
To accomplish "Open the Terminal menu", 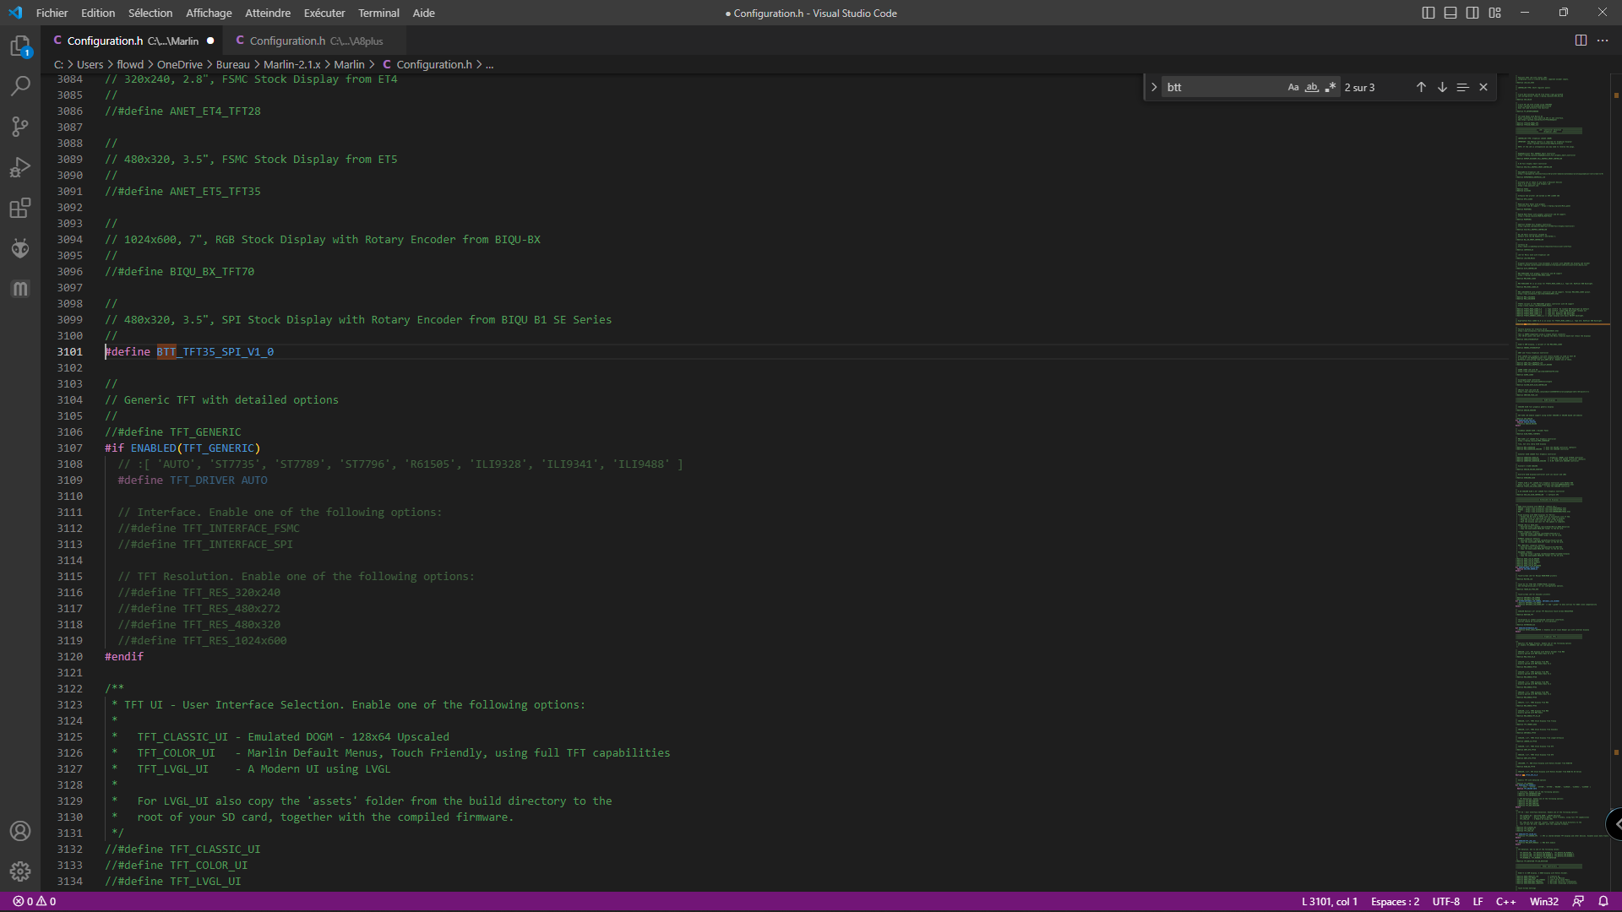I will coord(378,13).
